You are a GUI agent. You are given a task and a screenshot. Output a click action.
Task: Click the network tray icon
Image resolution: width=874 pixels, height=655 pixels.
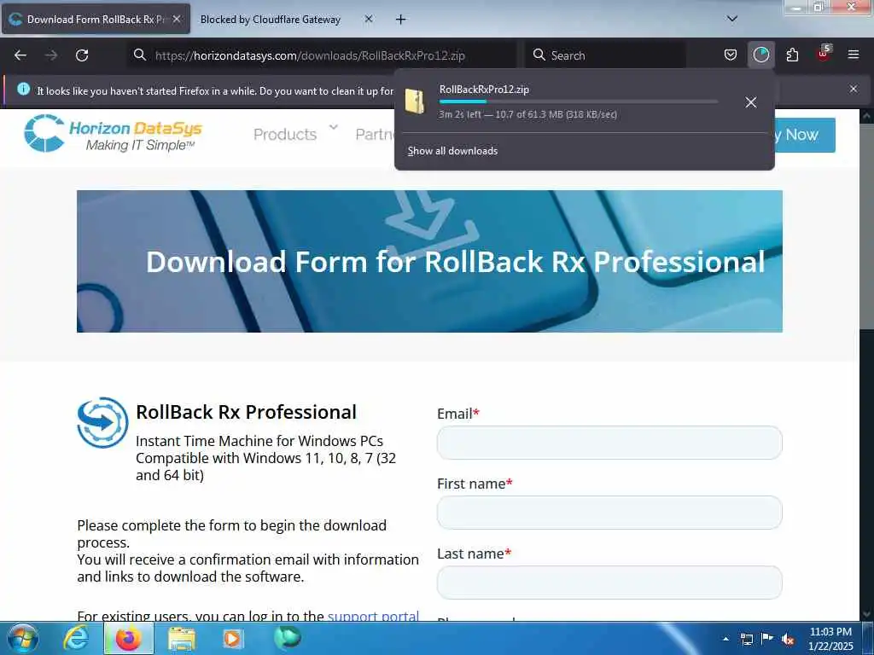(x=746, y=639)
